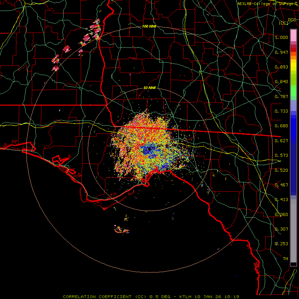299x299 pixels.
Task: Click the 100 NMI range ring label
Action: (149, 26)
